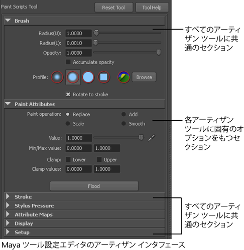The image size is (244, 250).
Task: Choose Scale paint operation radio
Action: pyautogui.click(x=68, y=124)
